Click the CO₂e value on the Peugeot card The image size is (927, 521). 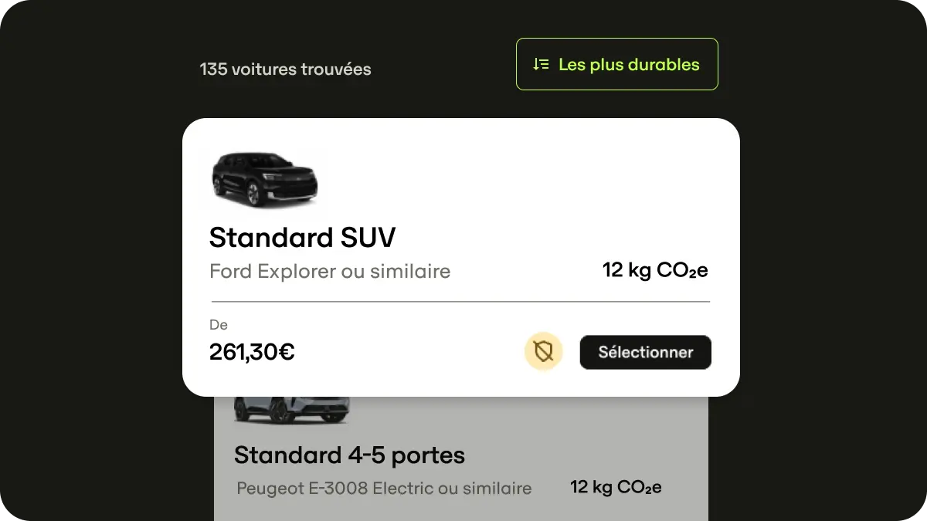tap(616, 487)
